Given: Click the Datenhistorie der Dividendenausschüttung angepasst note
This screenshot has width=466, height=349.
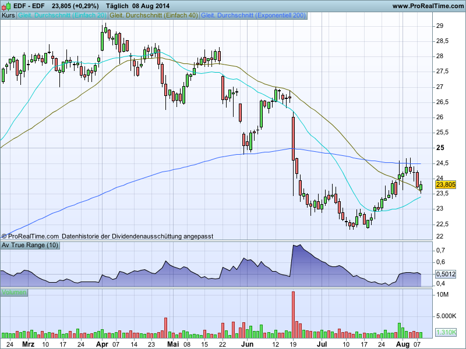Looking at the screenshot, I should click(x=137, y=237).
